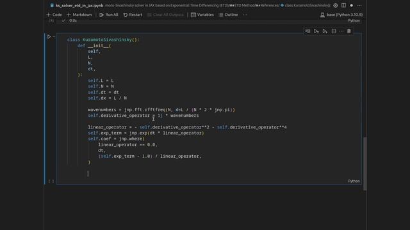Open cell More Actions menu
This screenshot has width=410, height=230.
pyautogui.click(x=341, y=31)
